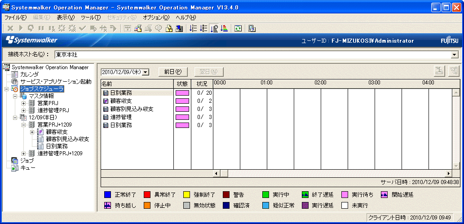Click the yellow folders toolbar icon
Image resolution: width=464 pixels, height=224 pixels.
coord(169,28)
